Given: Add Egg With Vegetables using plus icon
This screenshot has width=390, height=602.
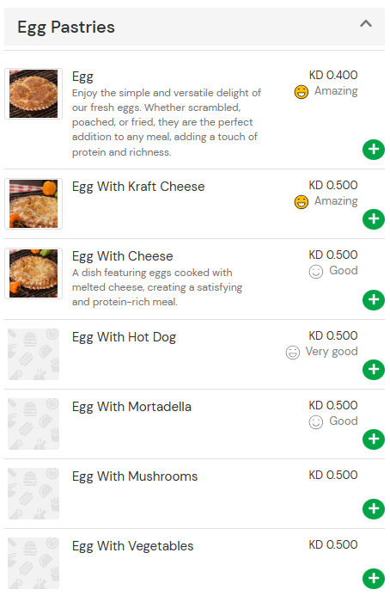Looking at the screenshot, I should point(373,578).
